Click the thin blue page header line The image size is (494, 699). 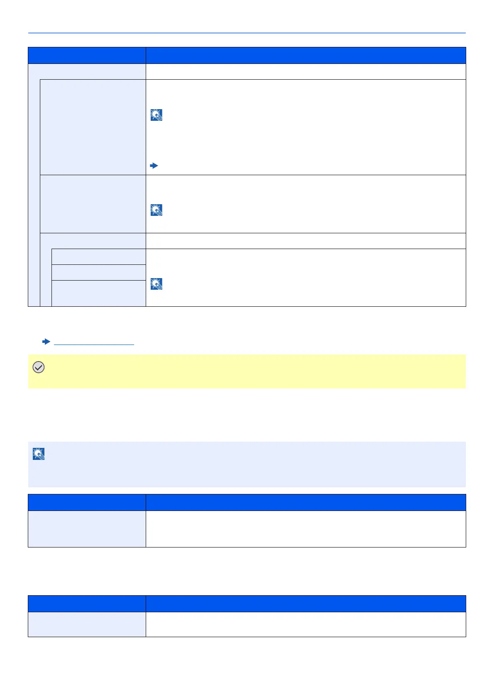coord(247,33)
